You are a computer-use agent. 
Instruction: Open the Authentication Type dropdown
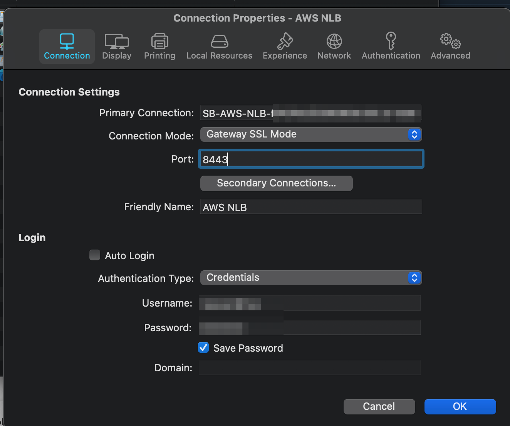click(311, 278)
